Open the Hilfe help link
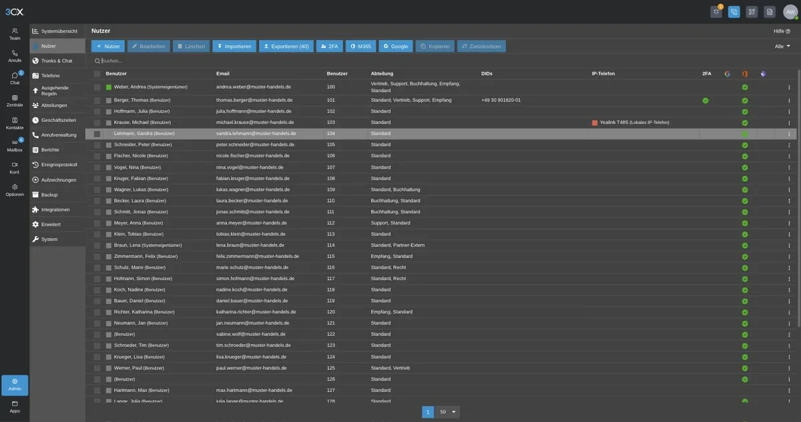Viewport: 801px width, 422px height. click(782, 31)
